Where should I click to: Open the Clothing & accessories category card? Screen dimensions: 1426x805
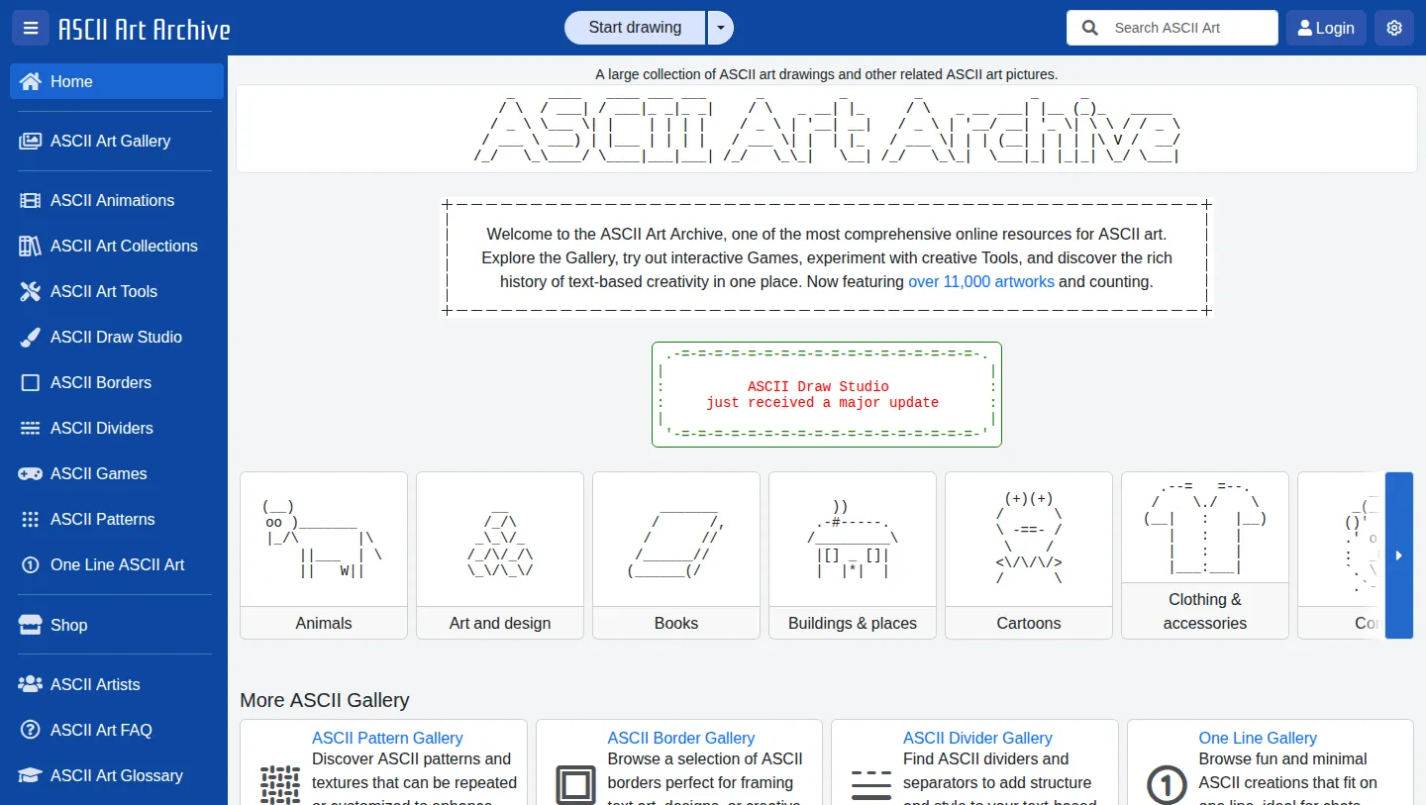1205,555
